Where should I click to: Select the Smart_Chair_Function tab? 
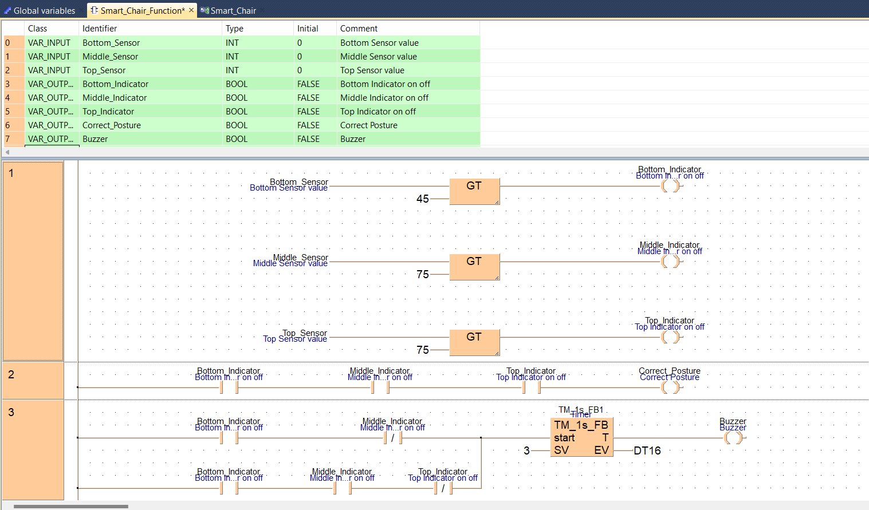coord(143,10)
